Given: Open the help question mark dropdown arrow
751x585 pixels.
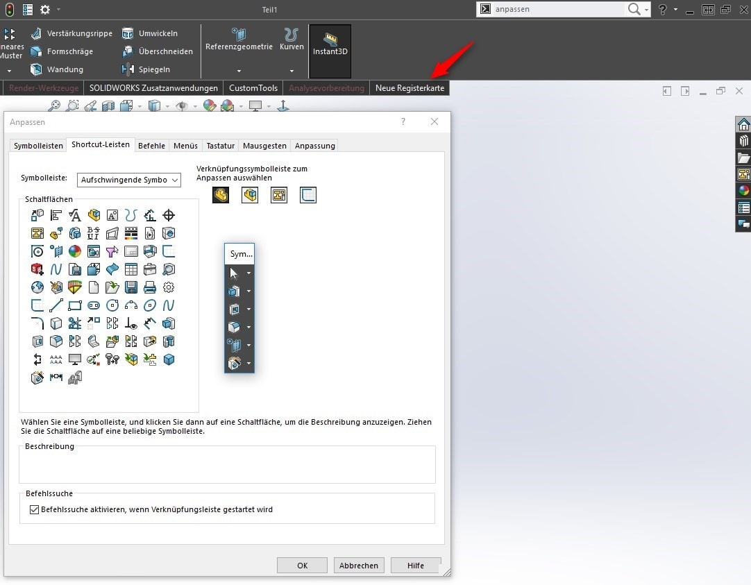Looking at the screenshot, I should (675, 10).
